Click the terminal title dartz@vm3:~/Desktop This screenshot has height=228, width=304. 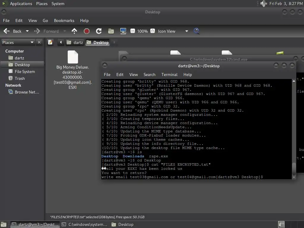(199, 66)
